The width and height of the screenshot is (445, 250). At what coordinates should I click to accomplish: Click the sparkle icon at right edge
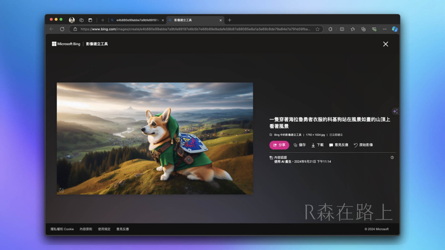tap(395, 111)
